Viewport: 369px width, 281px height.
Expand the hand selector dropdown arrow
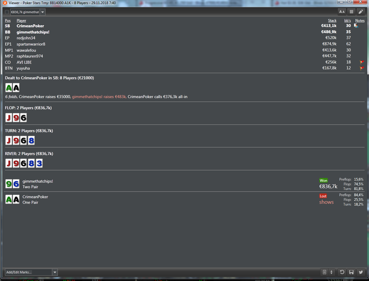click(x=43, y=12)
